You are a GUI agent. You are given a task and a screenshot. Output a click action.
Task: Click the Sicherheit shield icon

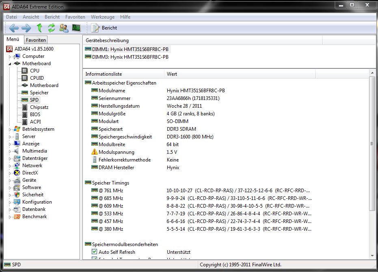click(17, 195)
